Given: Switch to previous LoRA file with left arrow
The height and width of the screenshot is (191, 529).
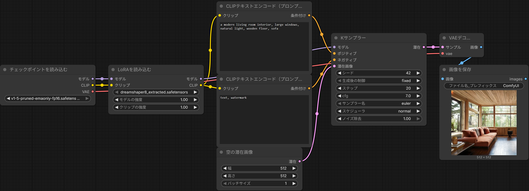Looking at the screenshot, I should (116, 92).
